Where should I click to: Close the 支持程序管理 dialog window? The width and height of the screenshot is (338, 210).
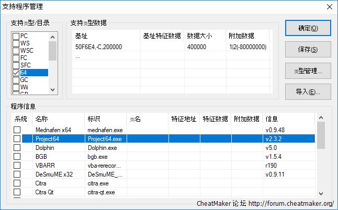click(x=329, y=7)
